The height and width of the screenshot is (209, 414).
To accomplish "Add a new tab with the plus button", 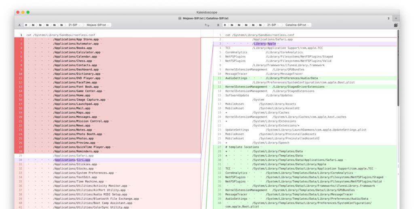I will [396, 18].
